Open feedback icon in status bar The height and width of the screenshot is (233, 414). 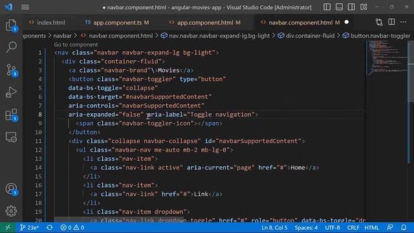point(390,227)
